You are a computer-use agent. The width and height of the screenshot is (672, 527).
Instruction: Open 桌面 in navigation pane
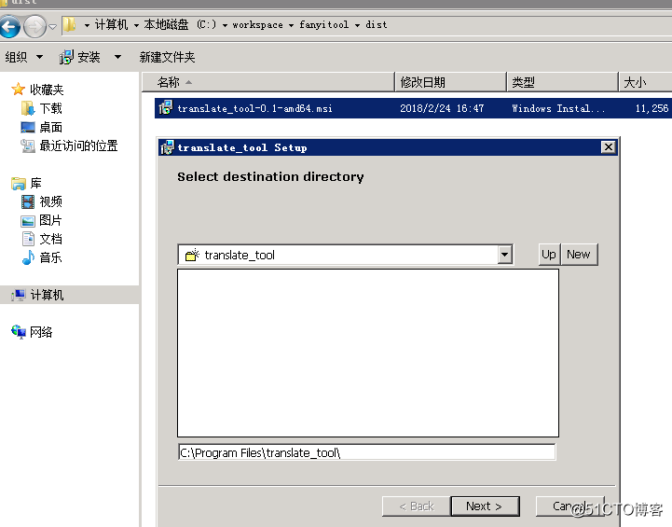pos(51,128)
